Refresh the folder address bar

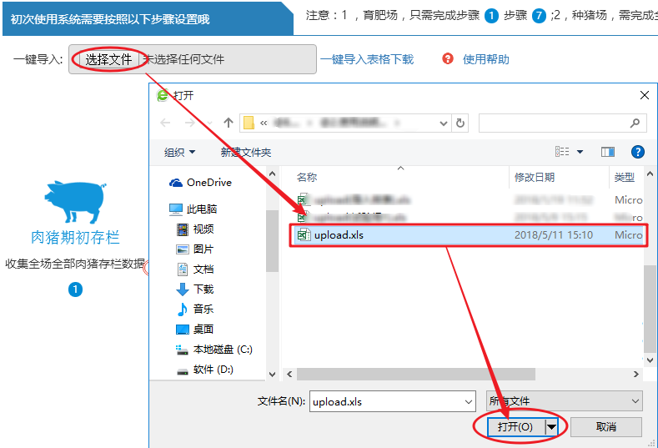pos(460,123)
